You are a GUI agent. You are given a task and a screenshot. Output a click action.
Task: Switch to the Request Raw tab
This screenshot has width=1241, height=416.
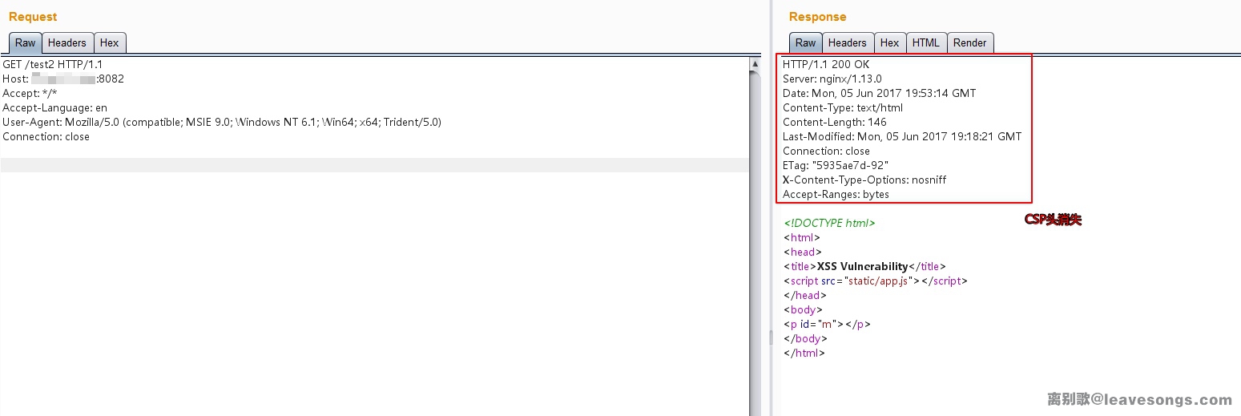click(x=25, y=43)
